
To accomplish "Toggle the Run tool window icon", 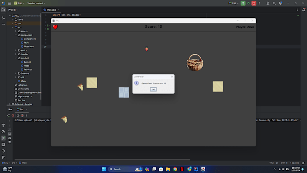I will [x=3, y=138].
